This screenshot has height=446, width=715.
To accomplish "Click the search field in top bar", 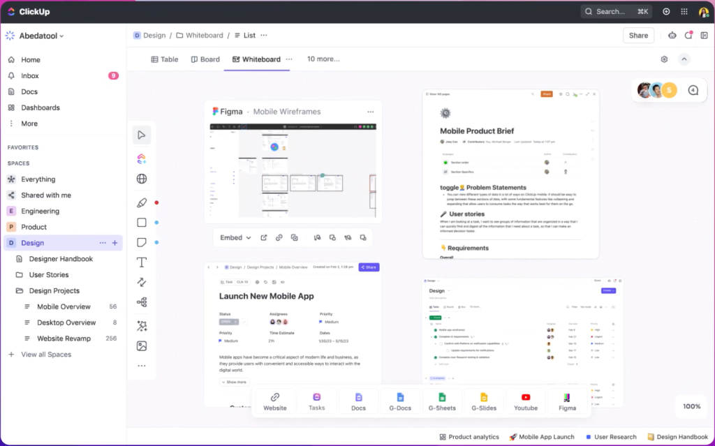I will pyautogui.click(x=616, y=11).
